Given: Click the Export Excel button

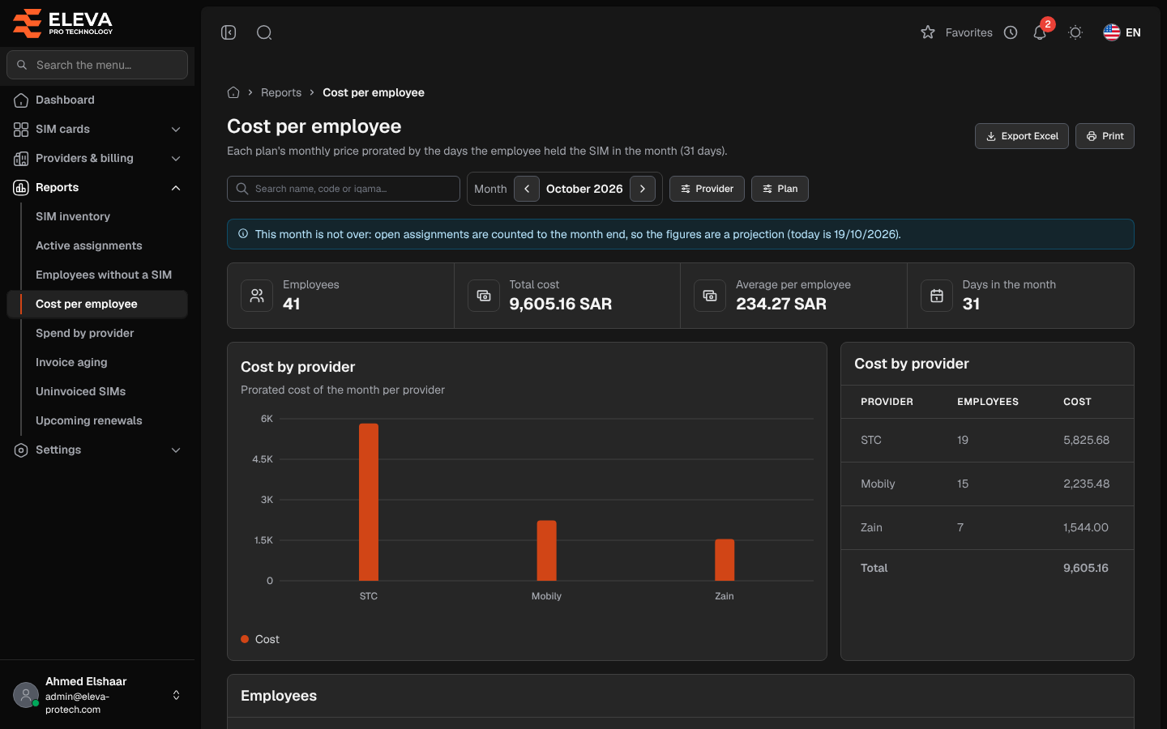Looking at the screenshot, I should tap(1022, 136).
